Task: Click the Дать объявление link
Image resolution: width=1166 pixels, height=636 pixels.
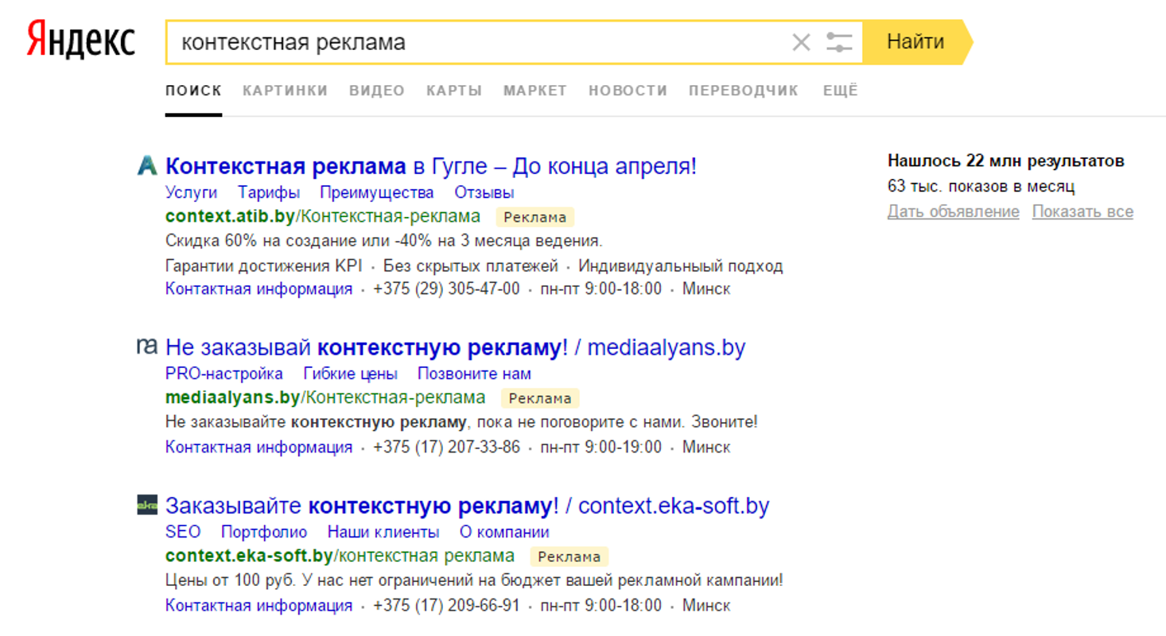Action: (954, 211)
